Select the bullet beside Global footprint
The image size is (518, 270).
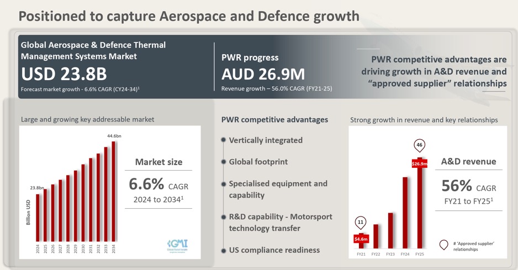tap(224, 162)
